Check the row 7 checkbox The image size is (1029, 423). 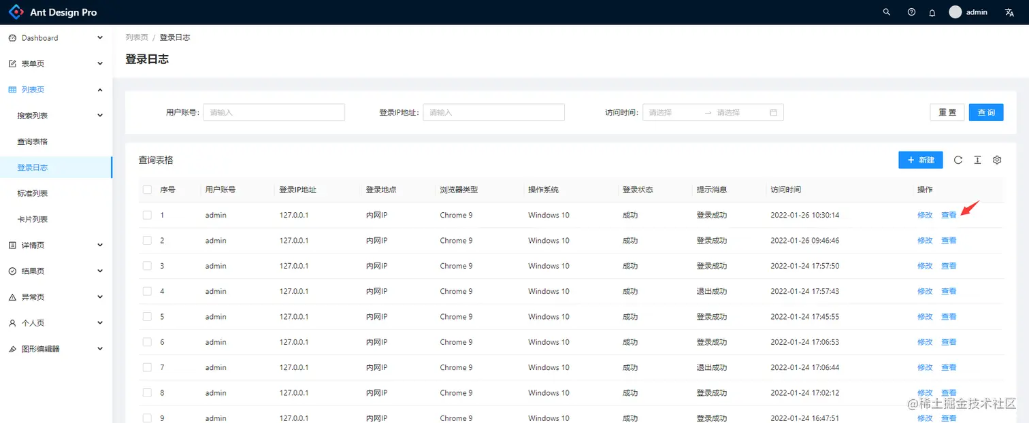pos(147,367)
